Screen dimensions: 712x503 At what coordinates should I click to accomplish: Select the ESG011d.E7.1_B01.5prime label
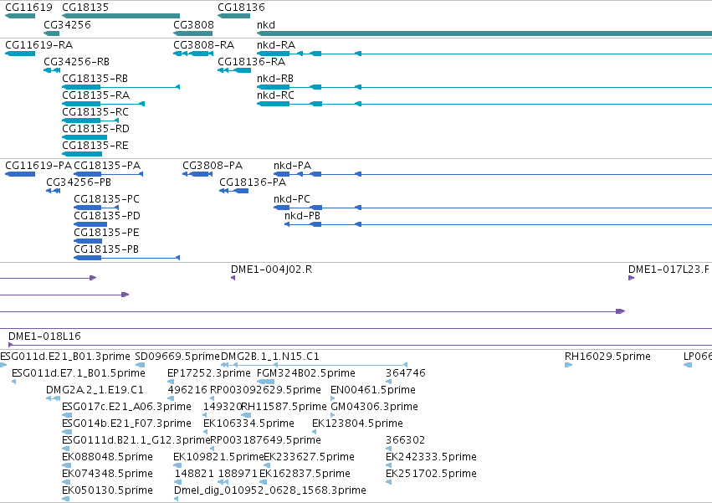[79, 373]
